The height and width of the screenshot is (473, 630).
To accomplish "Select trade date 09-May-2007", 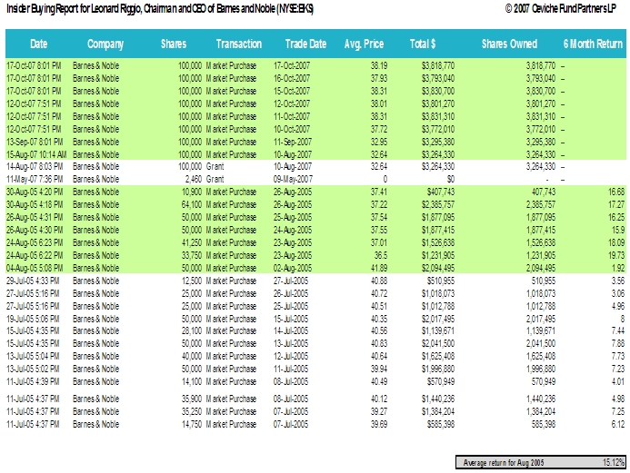I will pyautogui.click(x=293, y=180).
